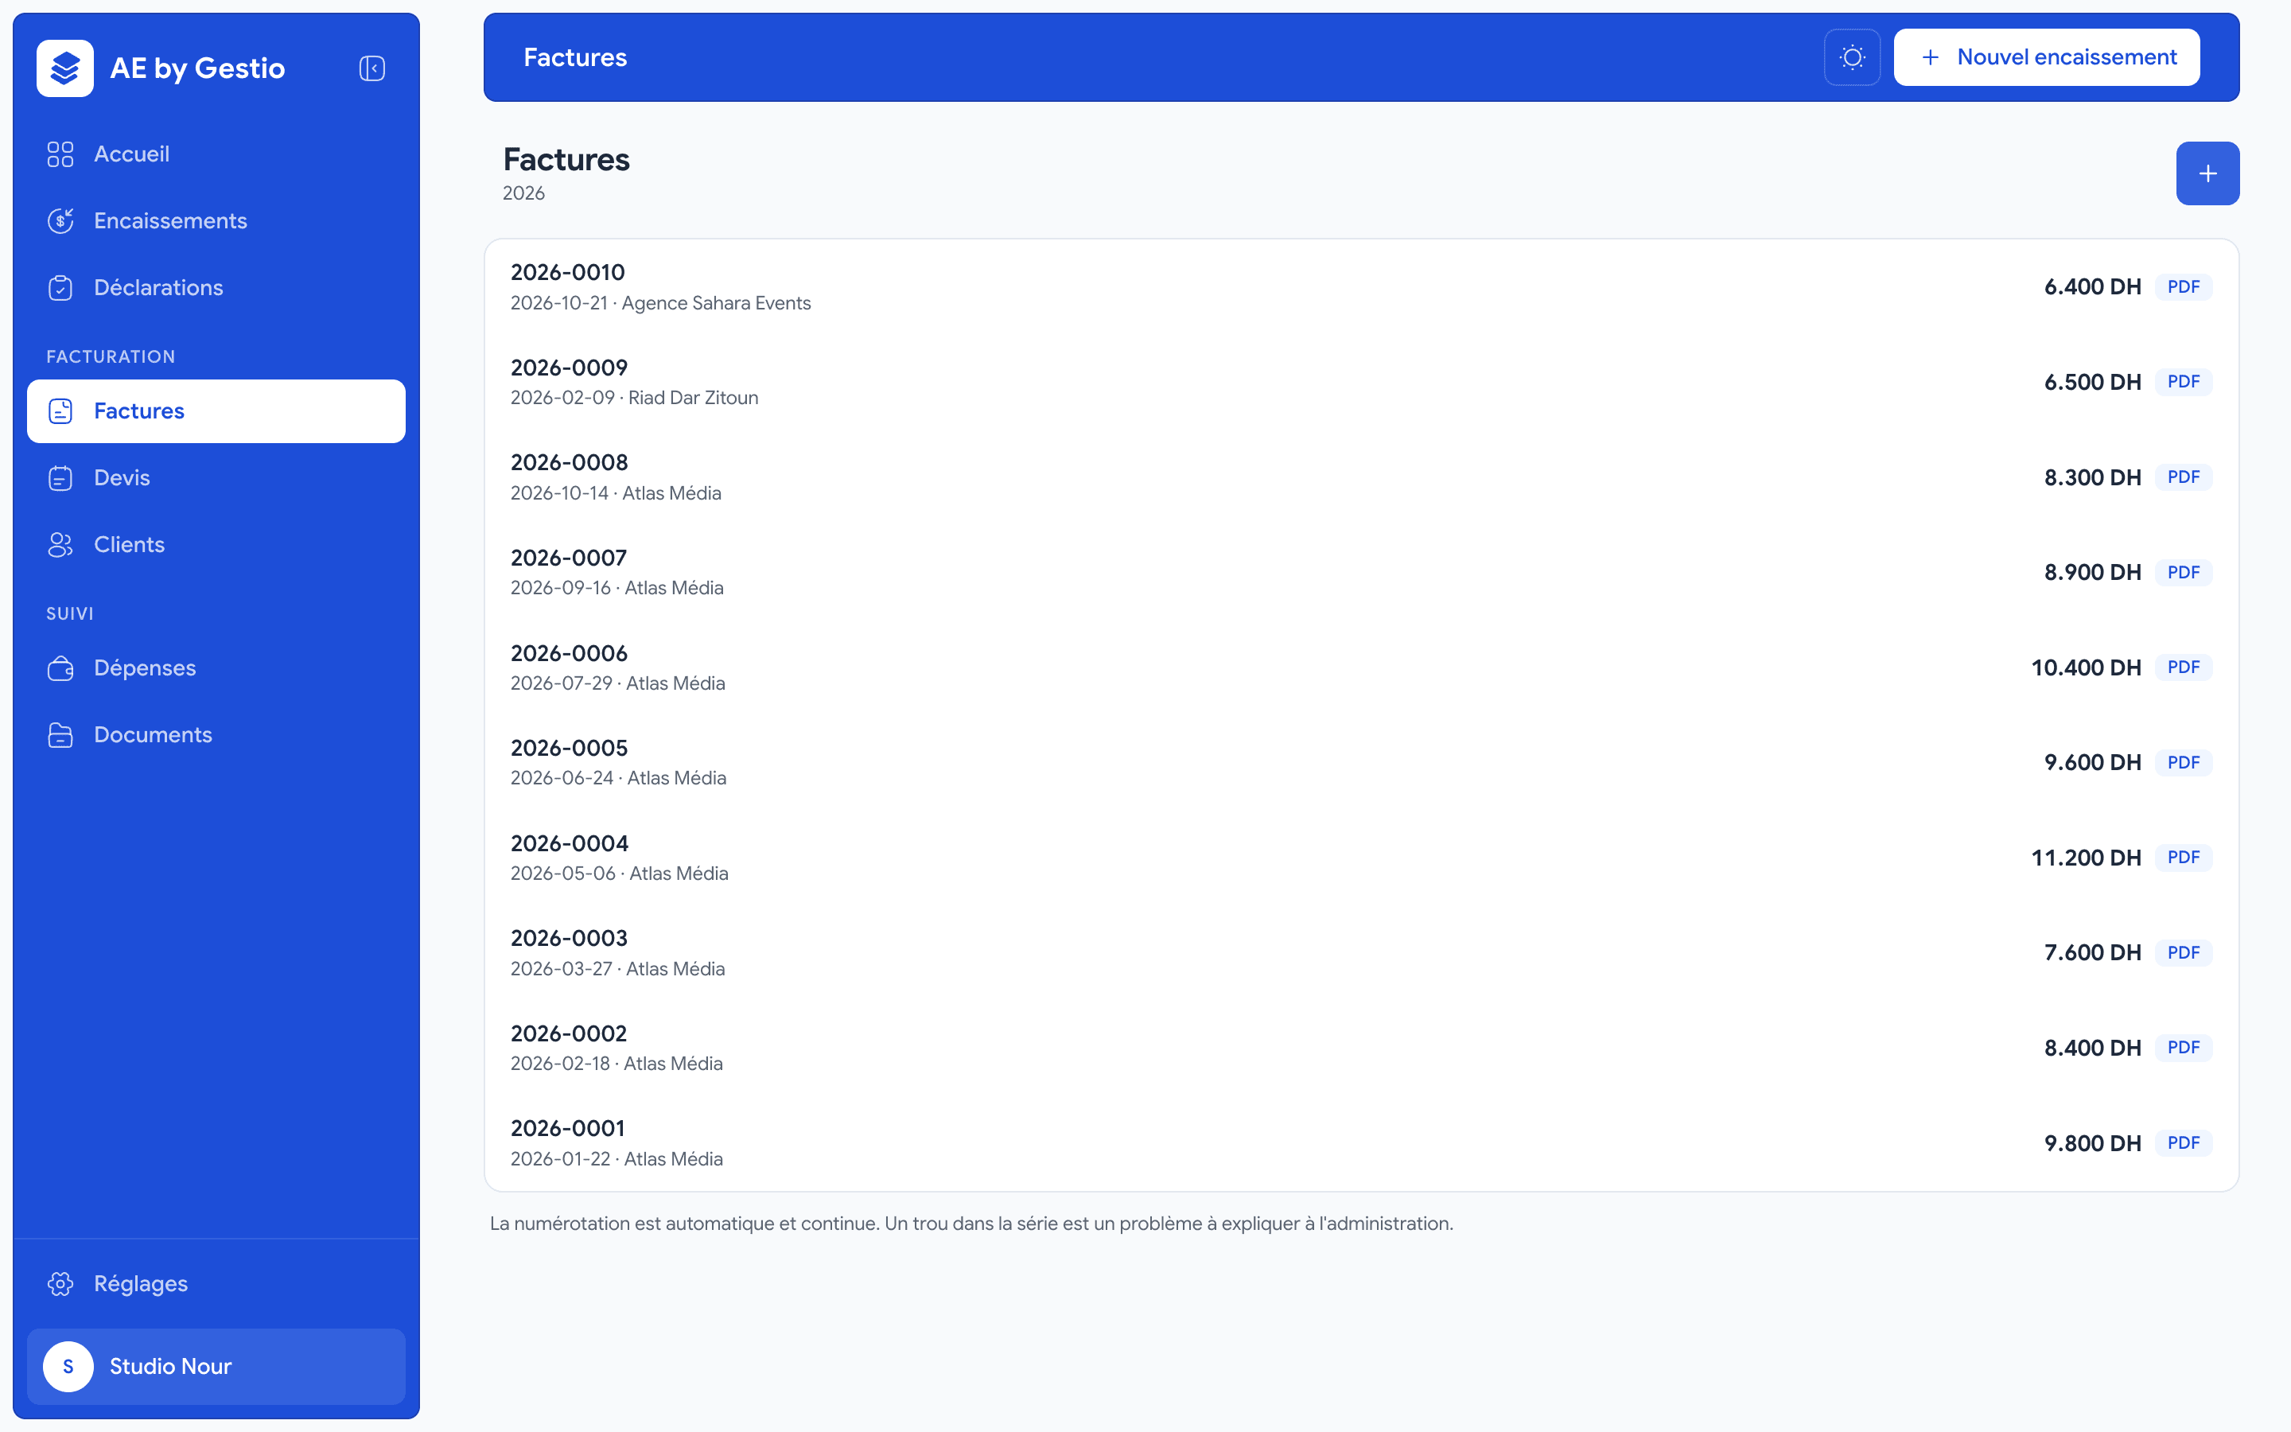Open invoice 2026-0009 Riad Dar Zitoun
The width and height of the screenshot is (2291, 1432).
coord(1361,382)
